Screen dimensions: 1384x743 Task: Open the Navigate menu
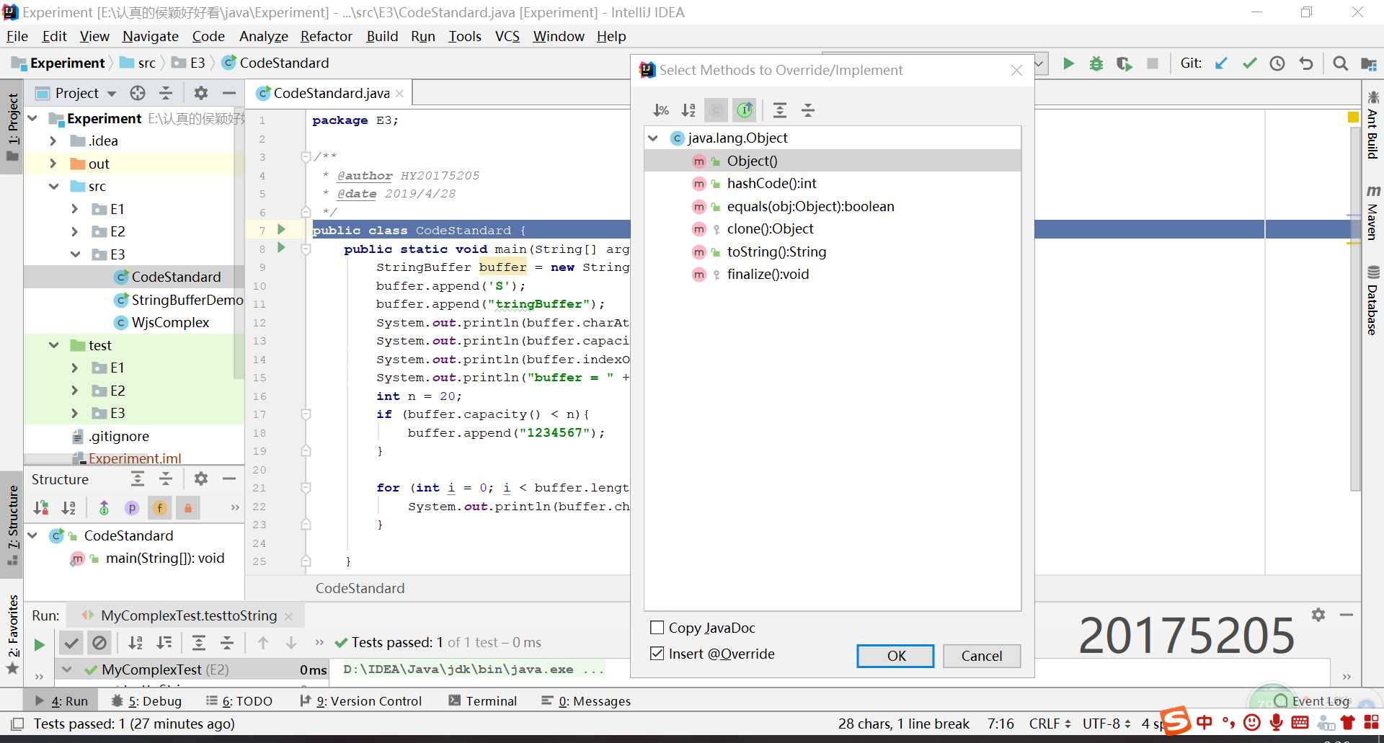151,36
